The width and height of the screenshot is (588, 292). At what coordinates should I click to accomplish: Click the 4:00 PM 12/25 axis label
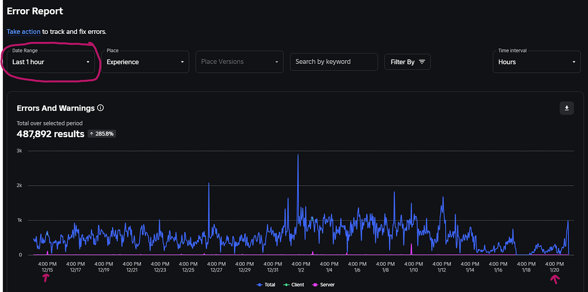[x=188, y=267]
